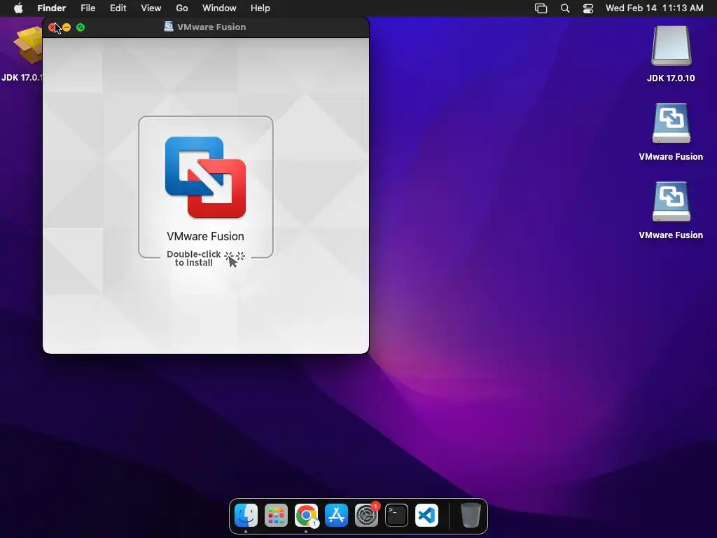The image size is (717, 538).
Task: Select the JDK package box icon on desktop
Action: point(27,45)
